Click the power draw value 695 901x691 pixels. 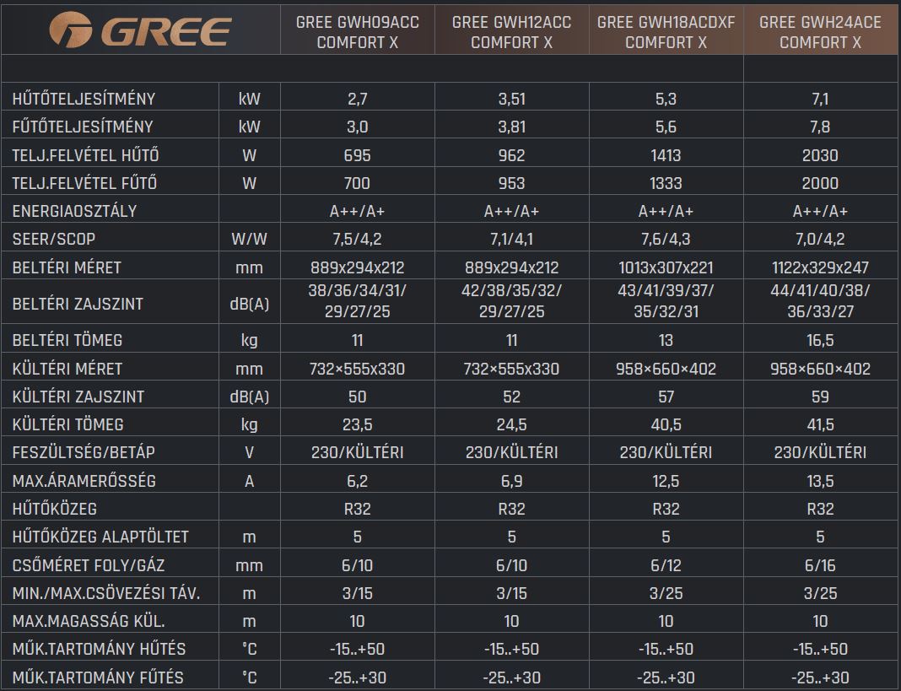click(358, 155)
